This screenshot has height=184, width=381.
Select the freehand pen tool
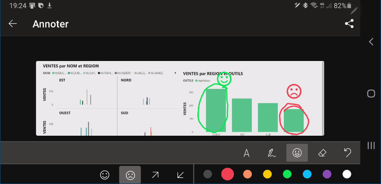tap(271, 153)
